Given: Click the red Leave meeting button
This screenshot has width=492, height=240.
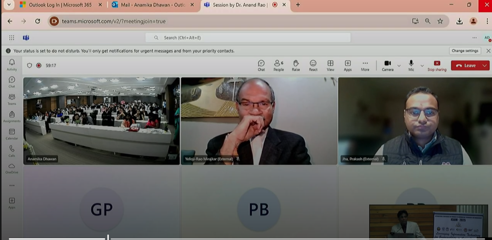Looking at the screenshot, I should click(466, 66).
